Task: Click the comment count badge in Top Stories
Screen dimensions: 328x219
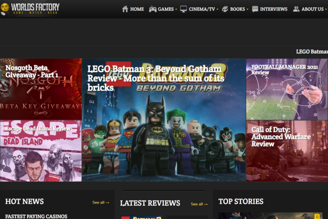Action: (317, 216)
